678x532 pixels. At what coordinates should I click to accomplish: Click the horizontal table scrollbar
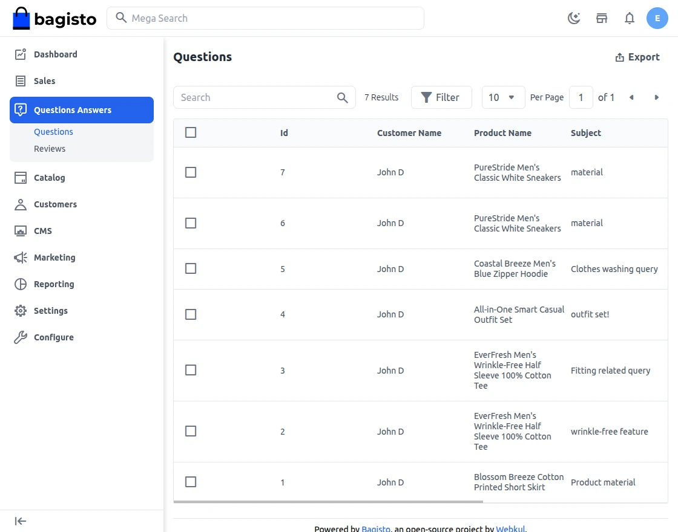[328, 502]
